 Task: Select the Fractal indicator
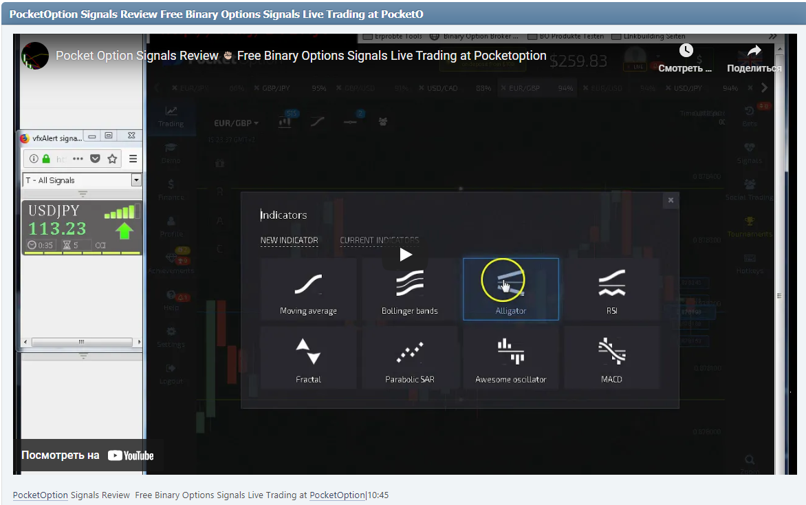(307, 356)
